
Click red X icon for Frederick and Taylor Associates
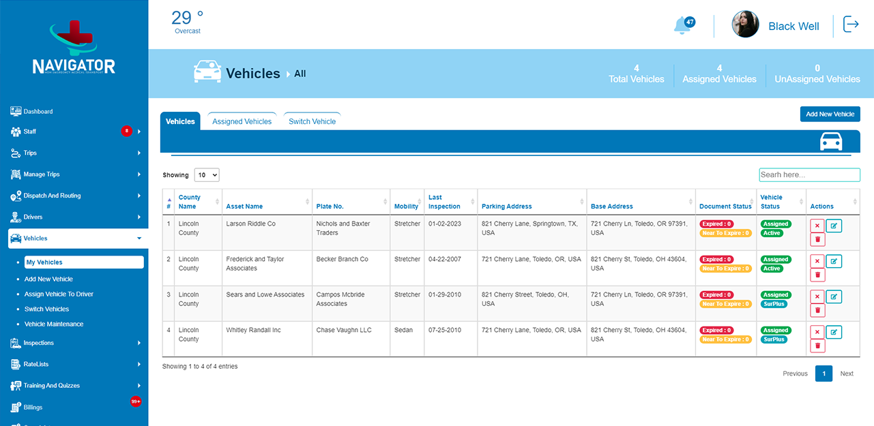point(817,261)
